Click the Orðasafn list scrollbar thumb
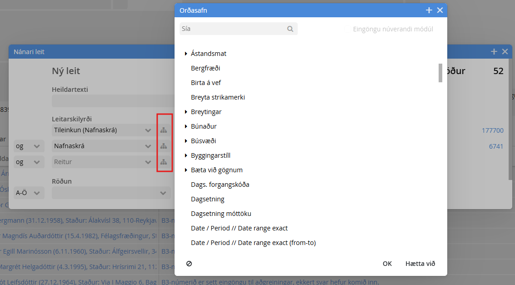The image size is (515, 285). click(x=440, y=73)
